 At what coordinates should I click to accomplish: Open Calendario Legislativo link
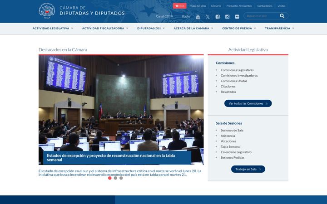(x=236, y=152)
